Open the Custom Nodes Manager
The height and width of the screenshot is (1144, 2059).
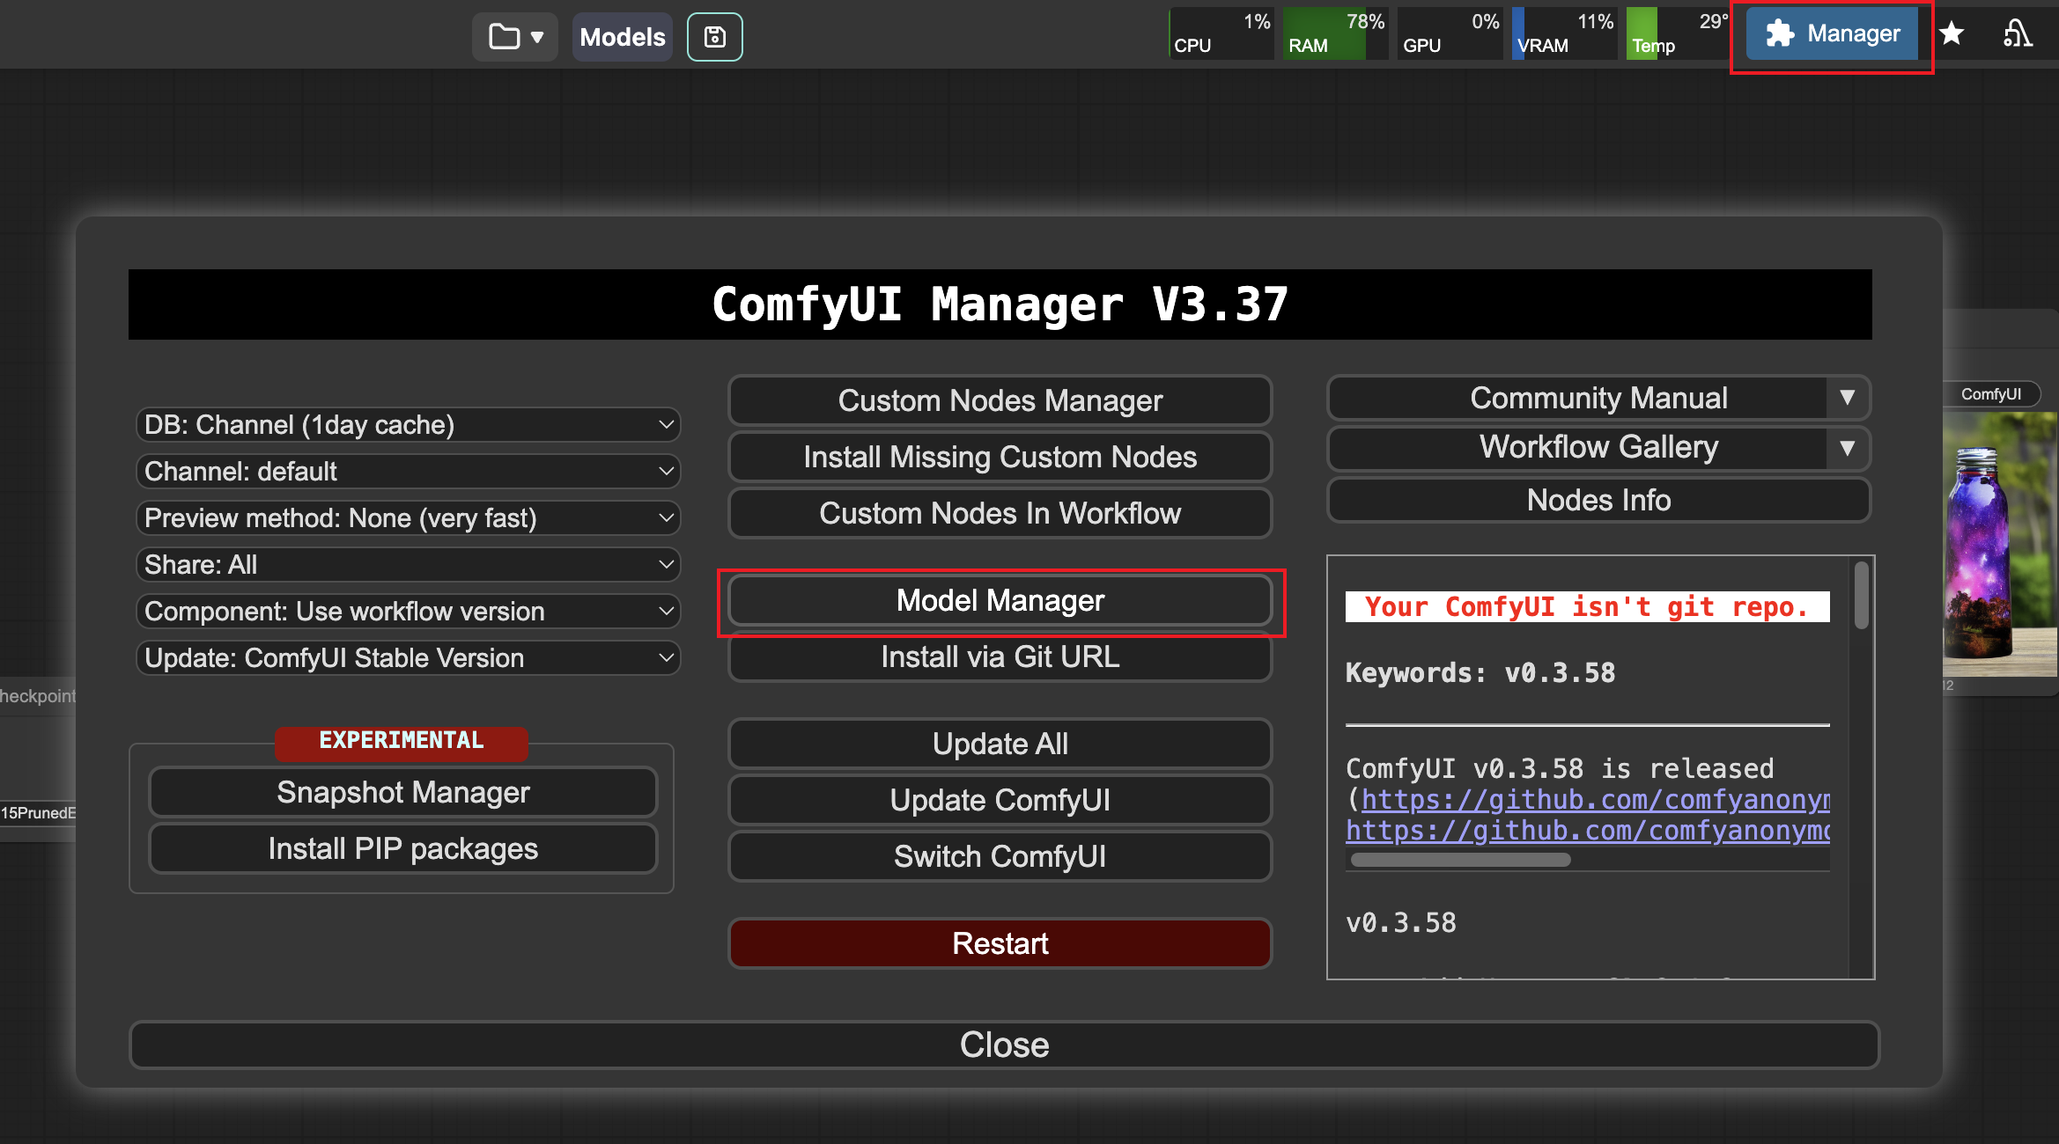pyautogui.click(x=1000, y=400)
